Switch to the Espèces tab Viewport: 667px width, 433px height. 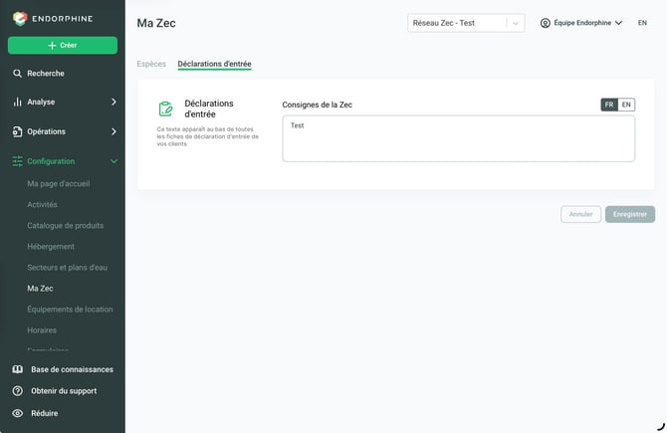151,64
